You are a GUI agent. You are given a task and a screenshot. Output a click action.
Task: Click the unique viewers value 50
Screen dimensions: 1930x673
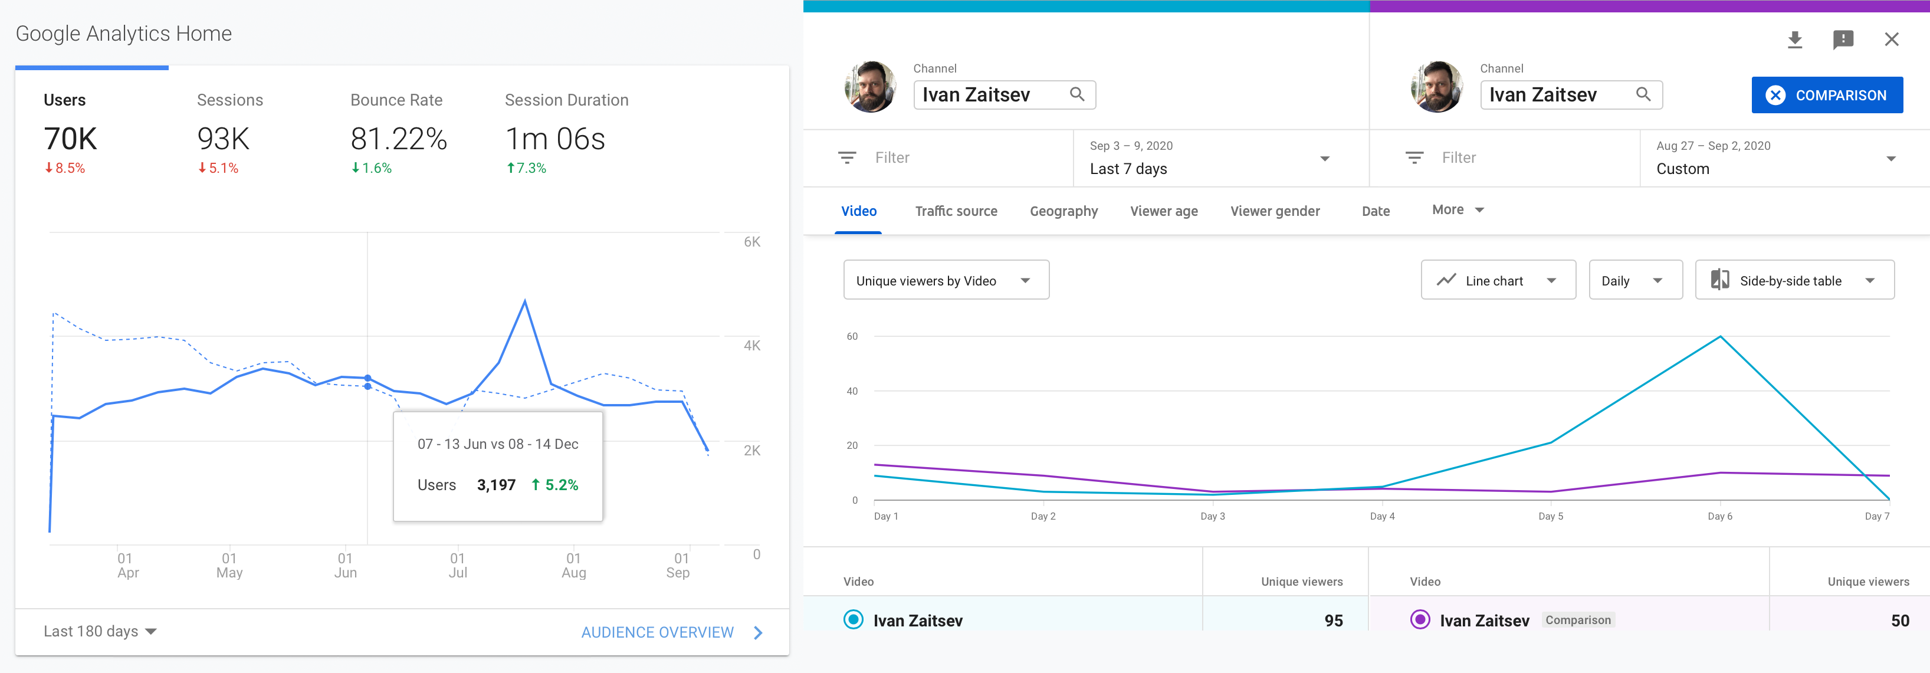click(1899, 620)
